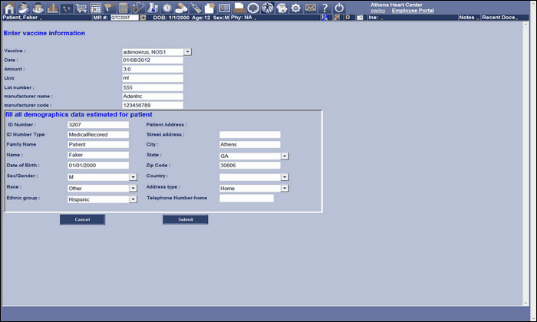Click the go arrow next to MR number
The height and width of the screenshot is (322, 537).
[143, 16]
